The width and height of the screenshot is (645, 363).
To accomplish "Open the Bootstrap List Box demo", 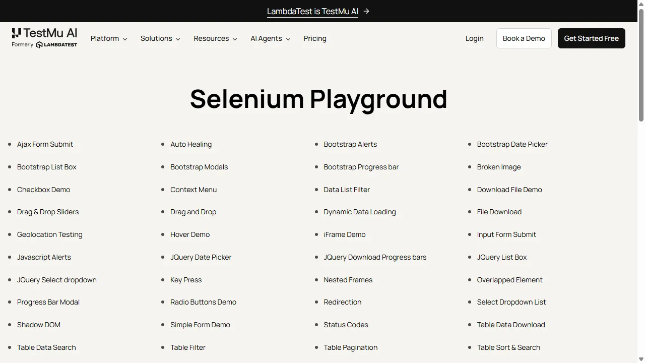I will [47, 167].
